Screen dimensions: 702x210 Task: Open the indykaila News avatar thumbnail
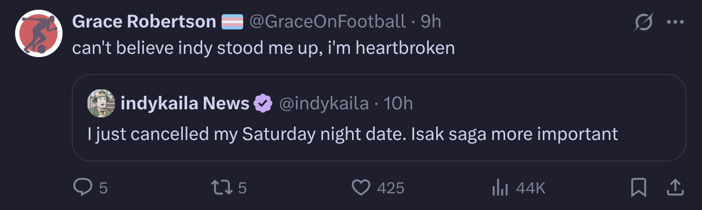(x=101, y=103)
